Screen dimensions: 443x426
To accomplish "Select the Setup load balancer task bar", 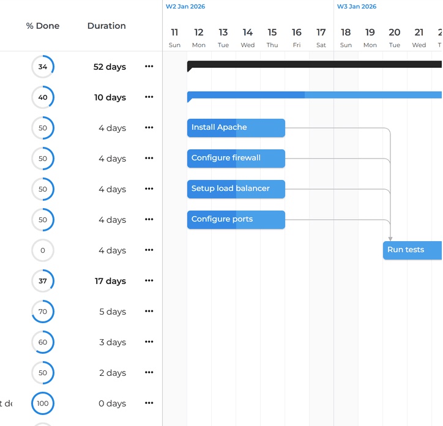I will (236, 189).
